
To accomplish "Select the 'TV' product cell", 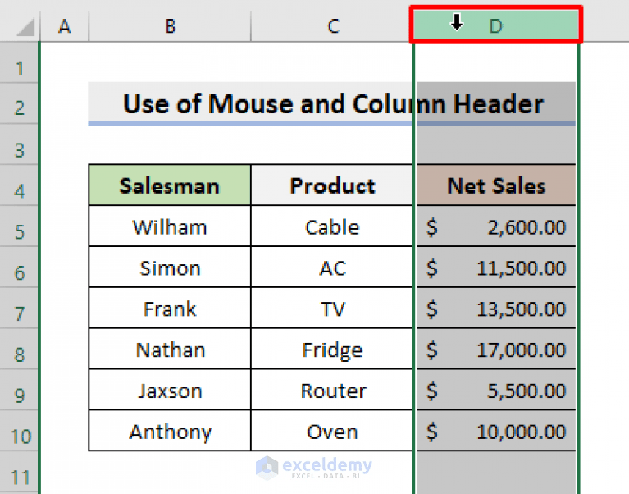I will point(332,309).
